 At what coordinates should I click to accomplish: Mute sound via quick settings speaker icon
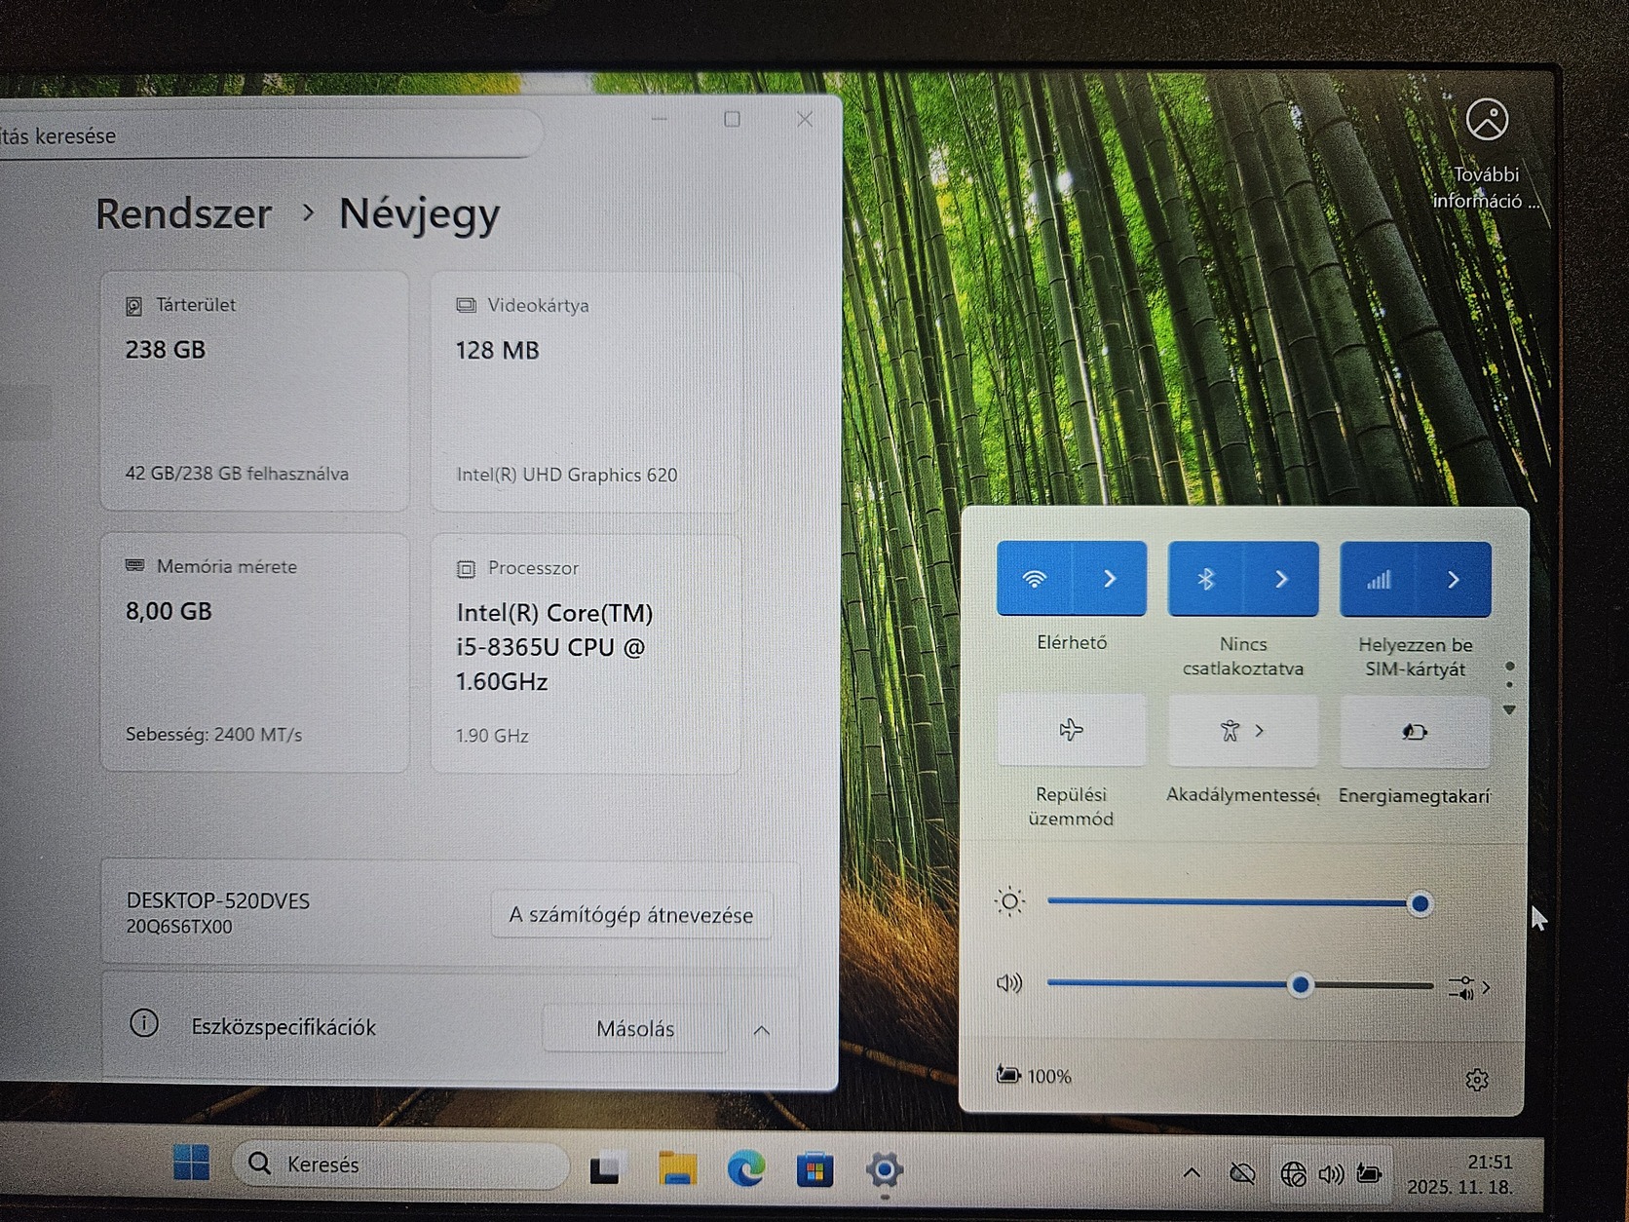1009,983
